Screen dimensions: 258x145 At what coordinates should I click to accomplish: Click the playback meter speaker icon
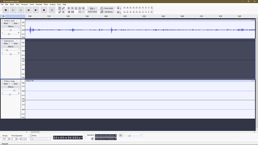click(118, 12)
